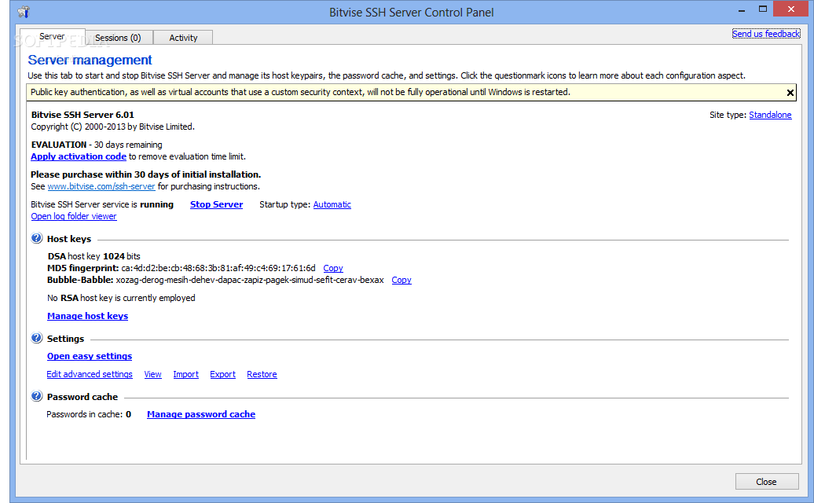
Task: Click the Host keys help question mark icon
Action: (x=36, y=238)
